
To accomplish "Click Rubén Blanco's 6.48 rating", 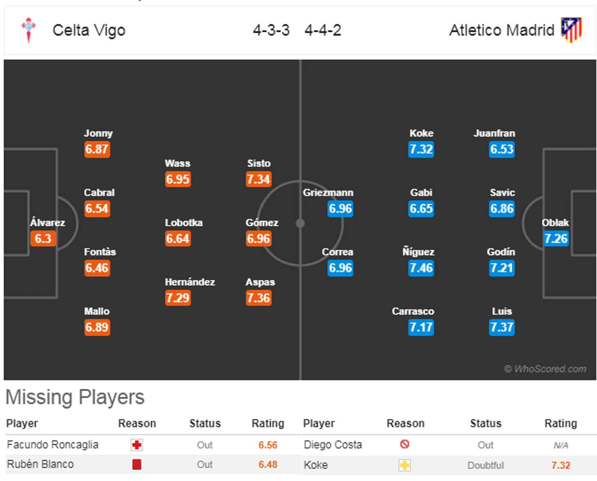I will (268, 465).
